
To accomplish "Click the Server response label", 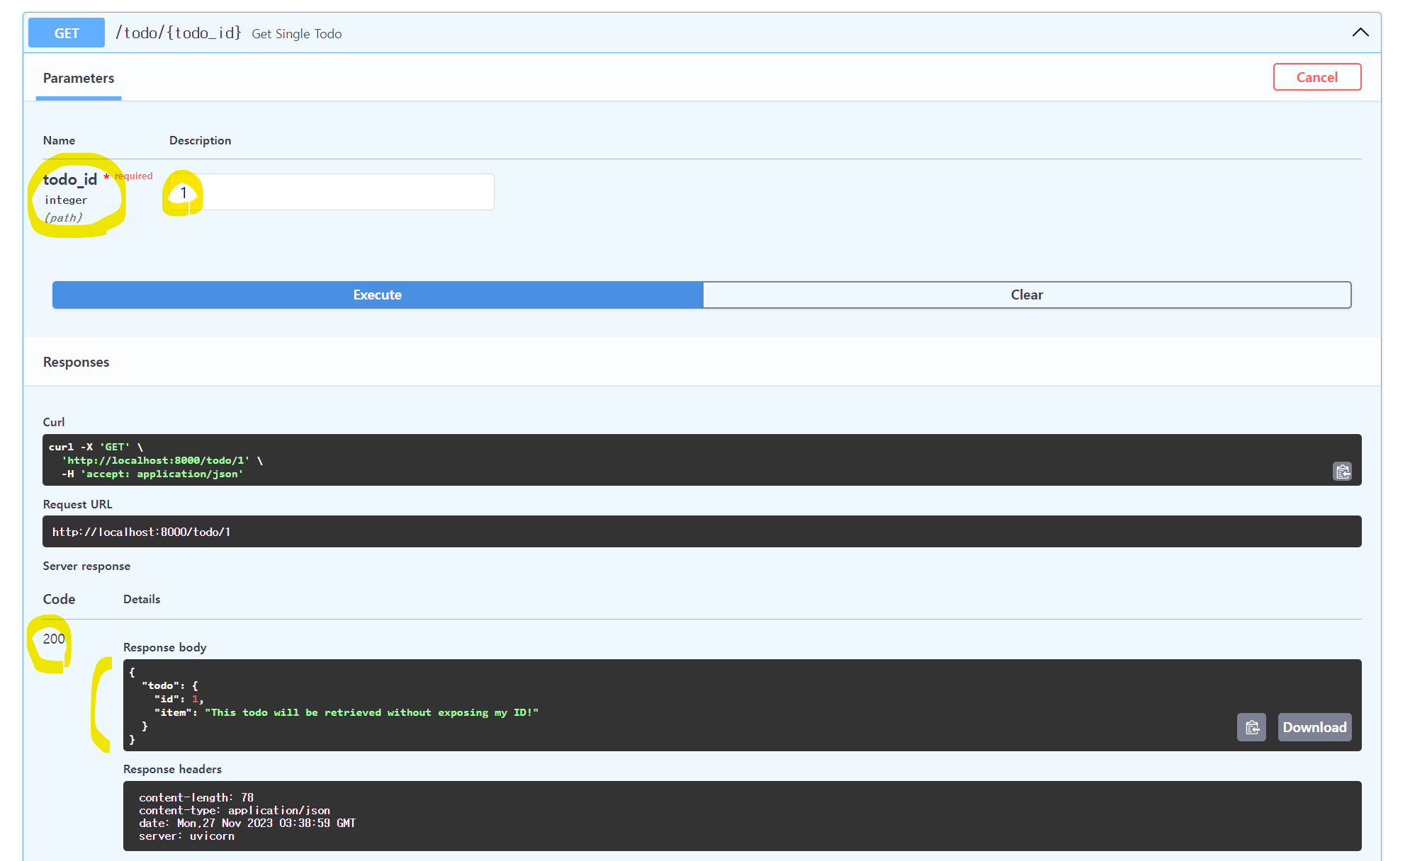I will click(x=86, y=566).
